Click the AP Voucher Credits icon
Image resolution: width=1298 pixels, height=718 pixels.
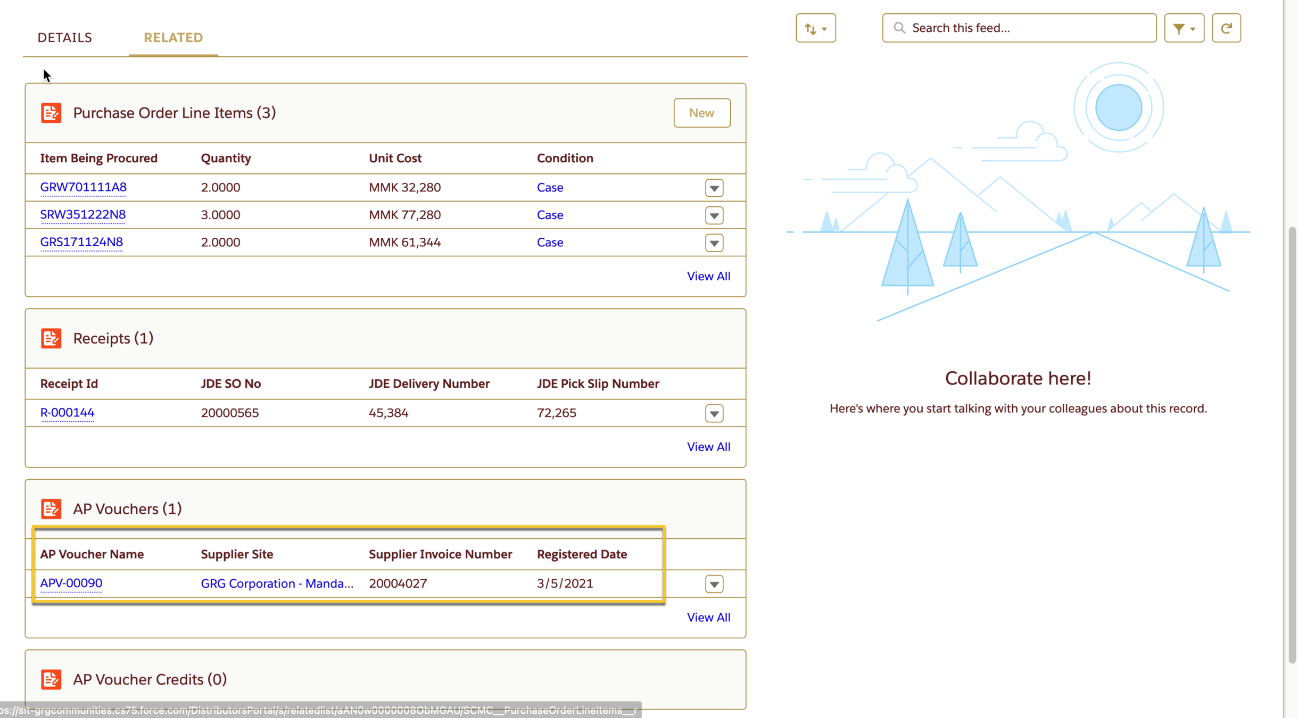(x=51, y=679)
